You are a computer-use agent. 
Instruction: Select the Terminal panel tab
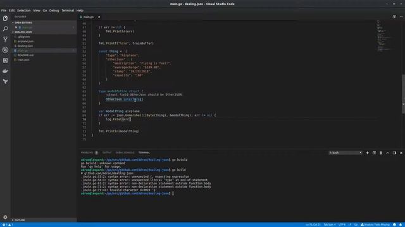(144, 153)
